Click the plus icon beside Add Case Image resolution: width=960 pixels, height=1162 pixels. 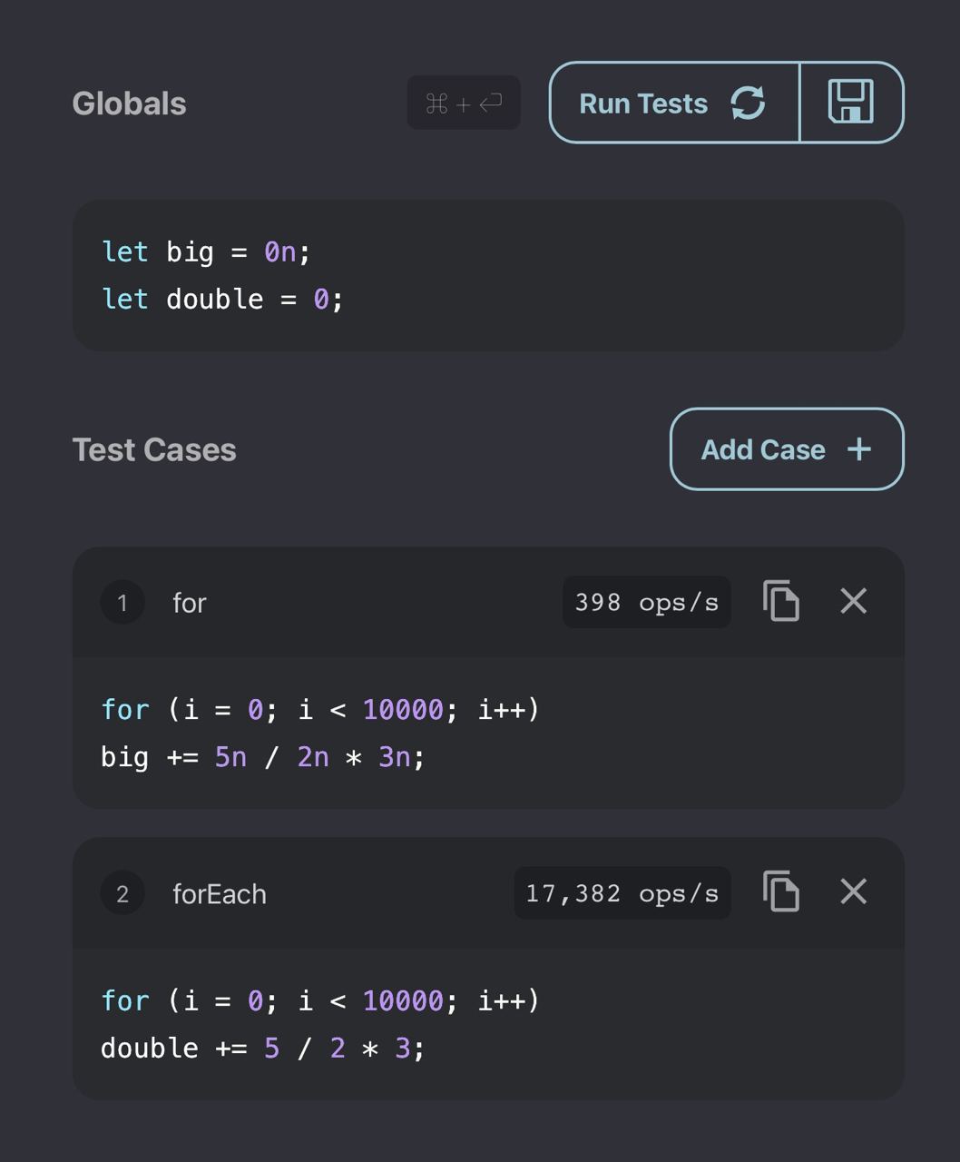click(x=858, y=449)
